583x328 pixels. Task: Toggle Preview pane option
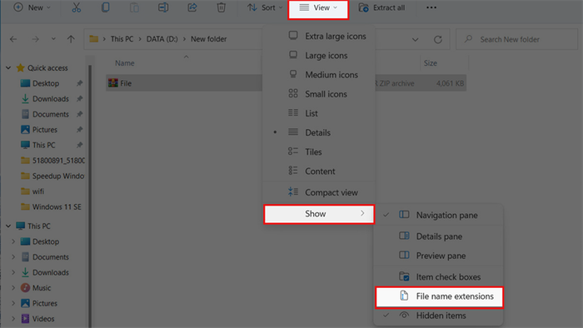point(438,256)
